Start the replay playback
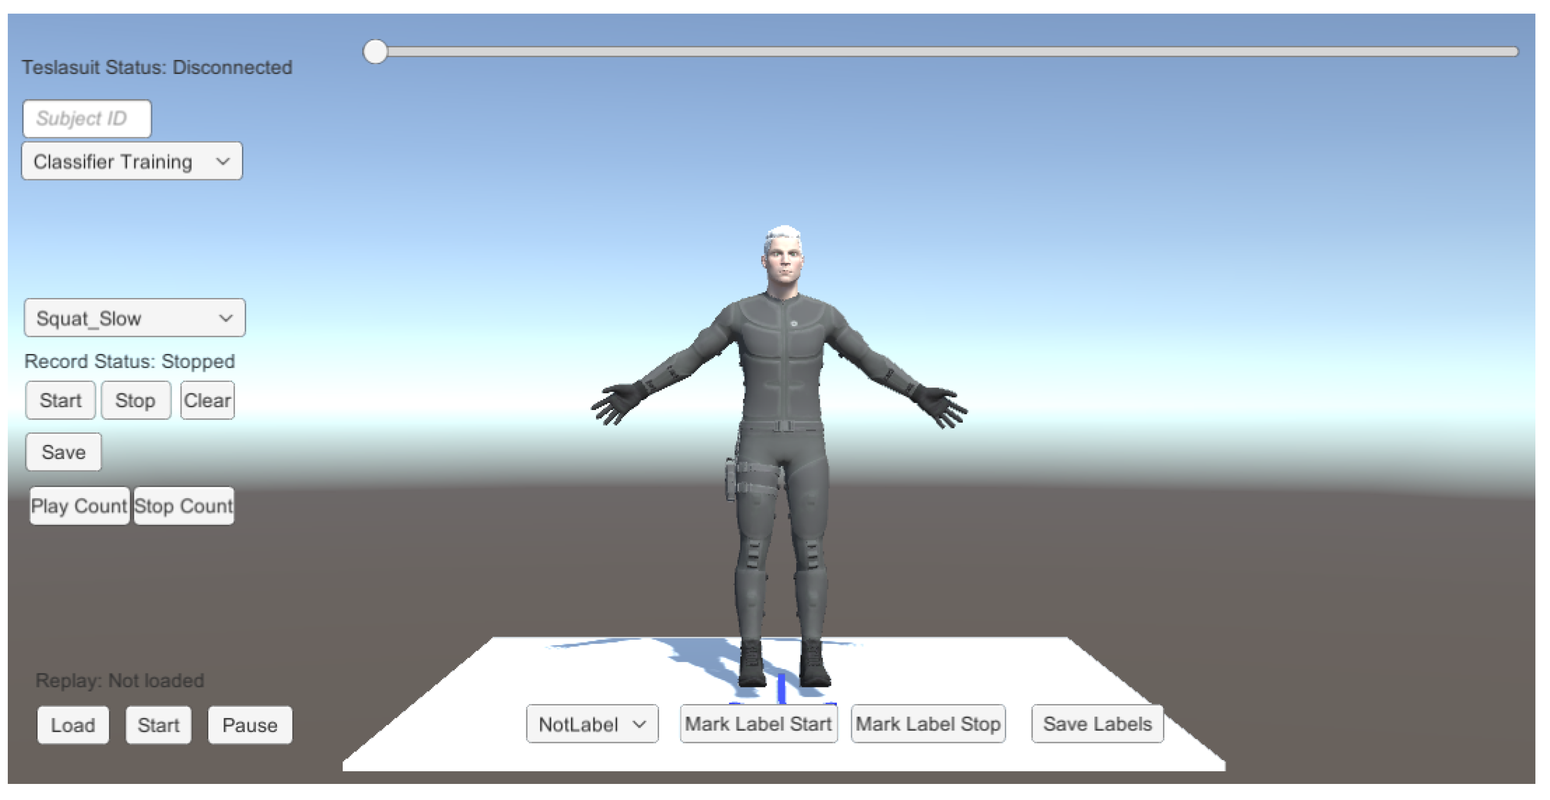The image size is (1550, 800). tap(158, 726)
